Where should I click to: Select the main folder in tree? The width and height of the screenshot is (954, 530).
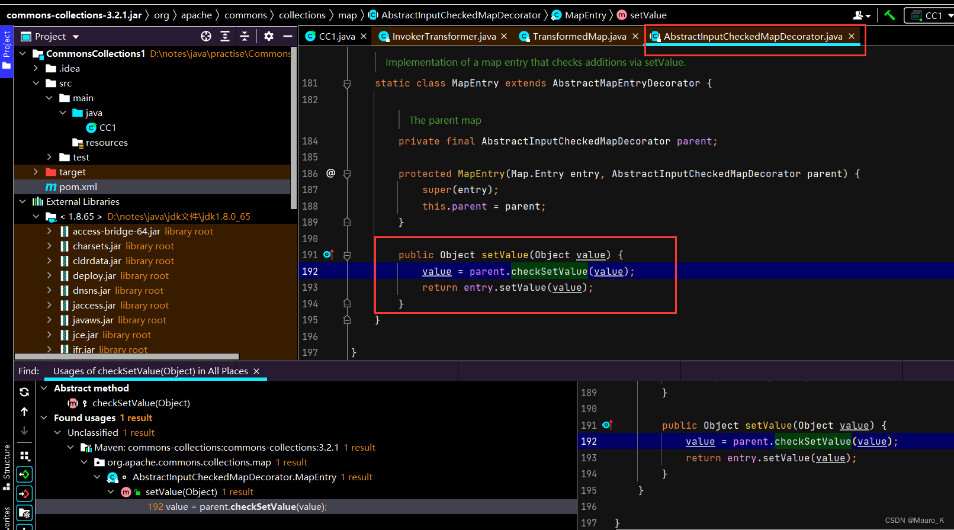76,98
